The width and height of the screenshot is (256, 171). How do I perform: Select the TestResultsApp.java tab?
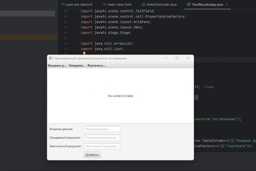click(x=207, y=5)
